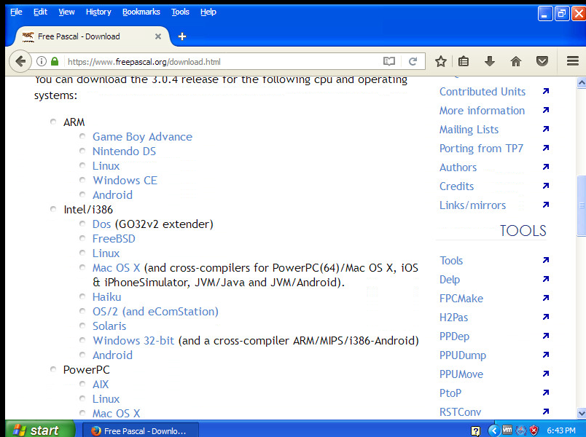Open the Tools menu in menu bar
This screenshot has height=437, width=586.
(x=180, y=12)
